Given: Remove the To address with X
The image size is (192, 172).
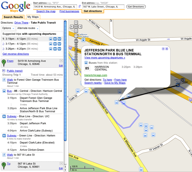Looking at the screenshot, I should 61,163.
